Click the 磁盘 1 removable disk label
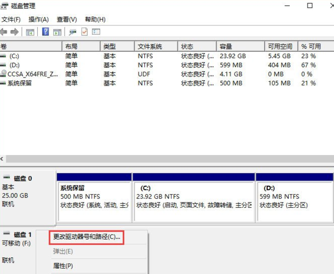334x274 pixels. point(23,235)
